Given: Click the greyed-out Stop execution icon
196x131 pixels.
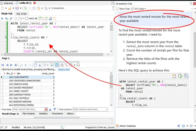Looking at the screenshot, I should coord(16,19).
